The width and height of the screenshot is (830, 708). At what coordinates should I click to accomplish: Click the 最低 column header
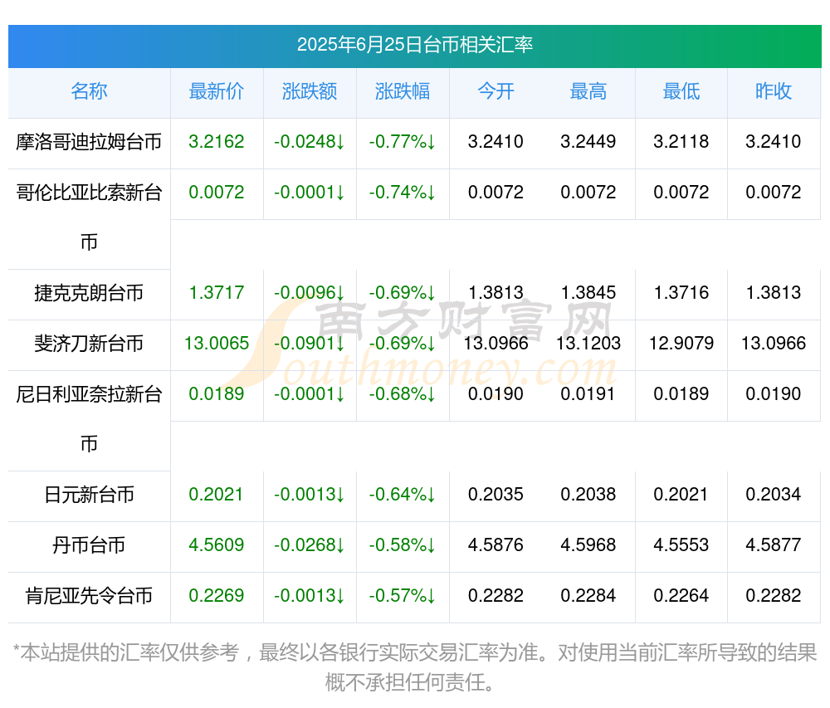[681, 91]
